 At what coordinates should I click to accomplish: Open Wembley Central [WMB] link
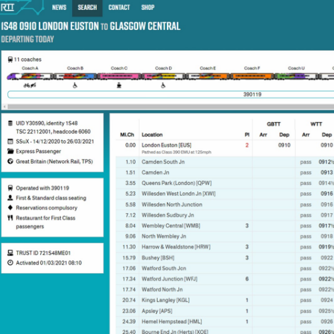[x=171, y=226]
